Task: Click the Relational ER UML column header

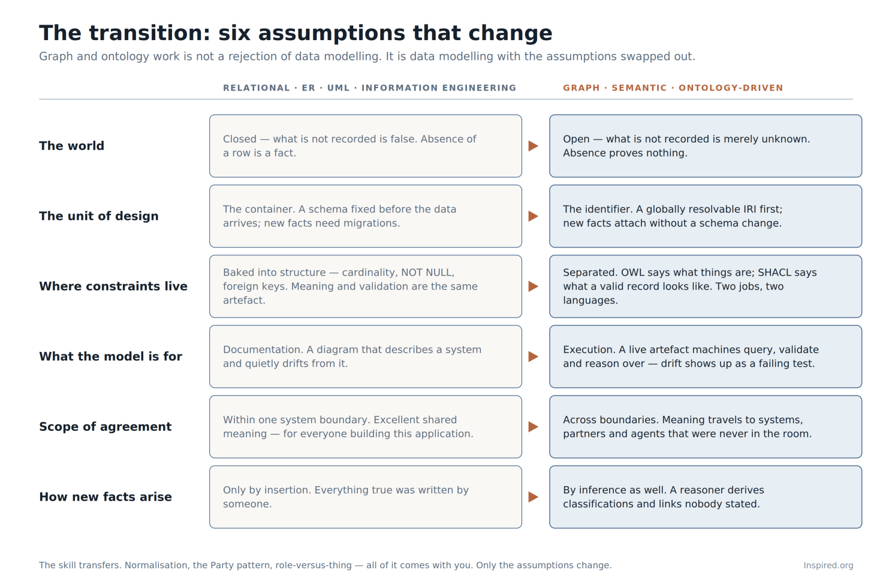Action: tap(369, 88)
